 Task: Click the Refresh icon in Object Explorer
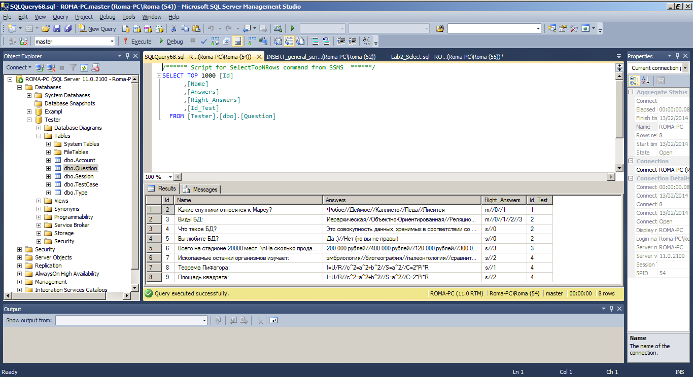[84, 67]
